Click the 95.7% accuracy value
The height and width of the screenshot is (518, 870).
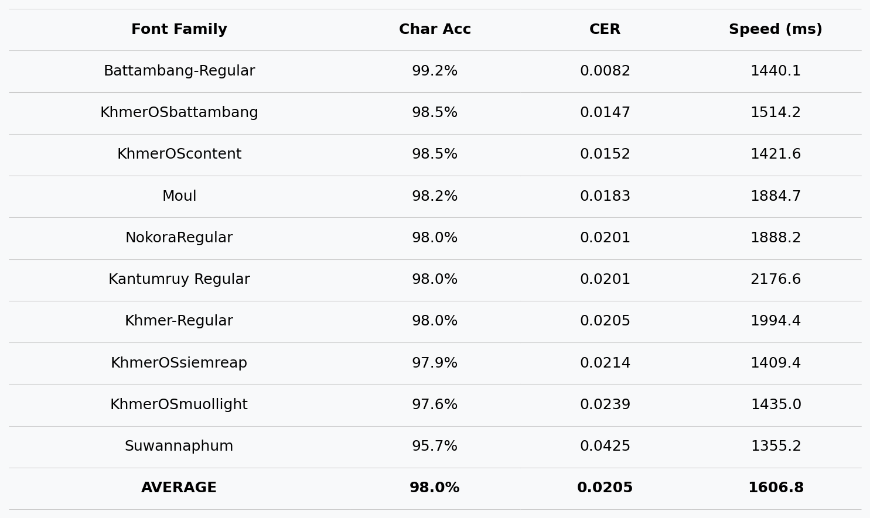point(435,447)
